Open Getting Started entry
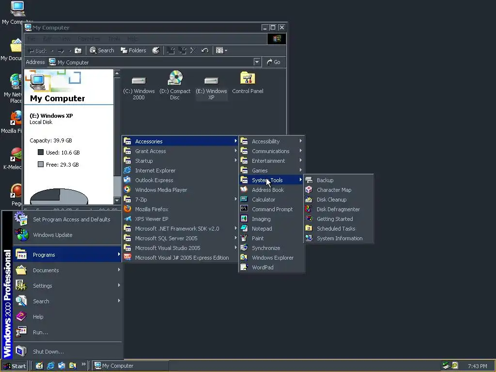Viewport: 496px width, 372px height. click(338, 219)
